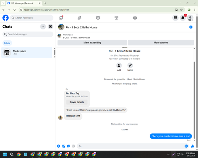Click the Aa message input field

(x=131, y=146)
